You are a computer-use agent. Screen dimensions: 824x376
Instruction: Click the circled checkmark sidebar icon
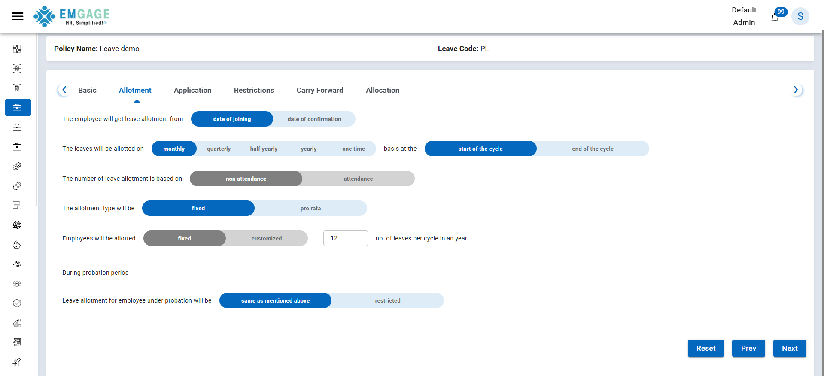pos(17,303)
